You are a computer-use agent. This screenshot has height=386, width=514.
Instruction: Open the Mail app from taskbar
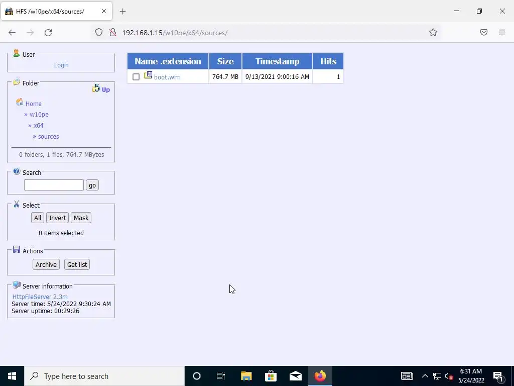tap(296, 376)
